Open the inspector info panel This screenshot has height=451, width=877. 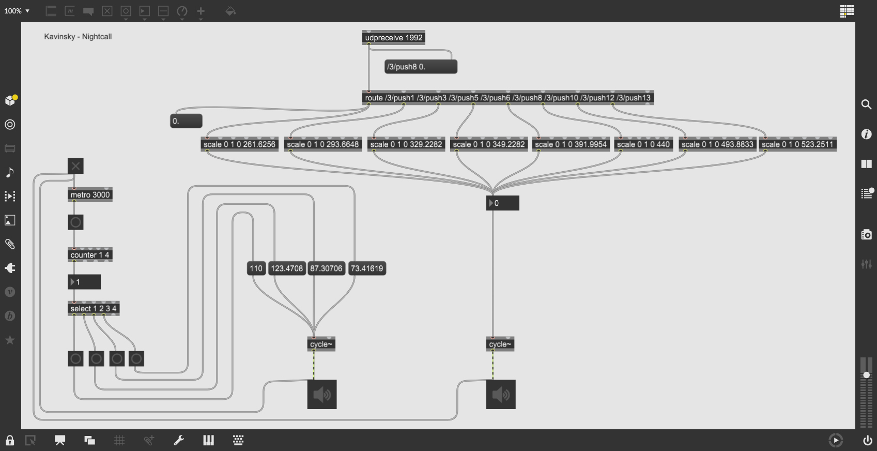pyautogui.click(x=867, y=134)
